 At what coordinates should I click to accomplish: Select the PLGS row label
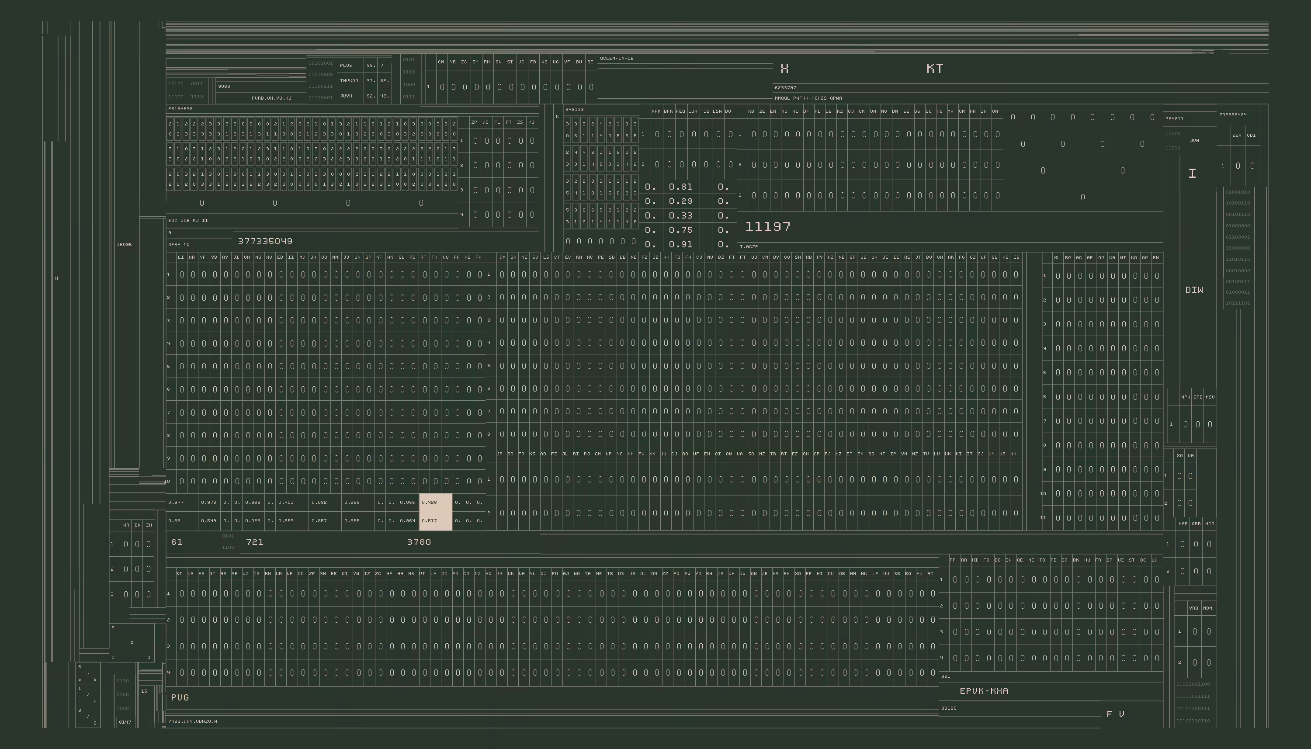pos(346,66)
